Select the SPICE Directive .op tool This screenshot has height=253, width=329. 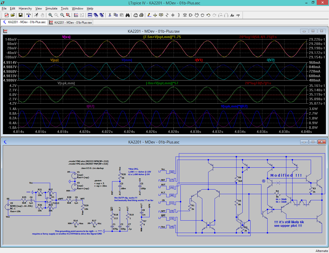[x=238, y=15]
